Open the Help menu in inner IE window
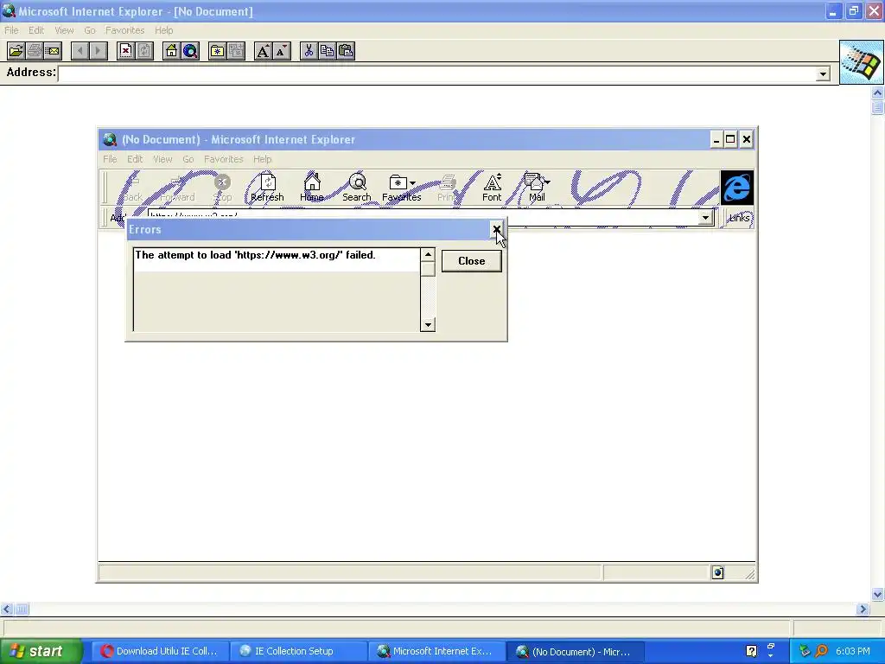 pyautogui.click(x=263, y=159)
